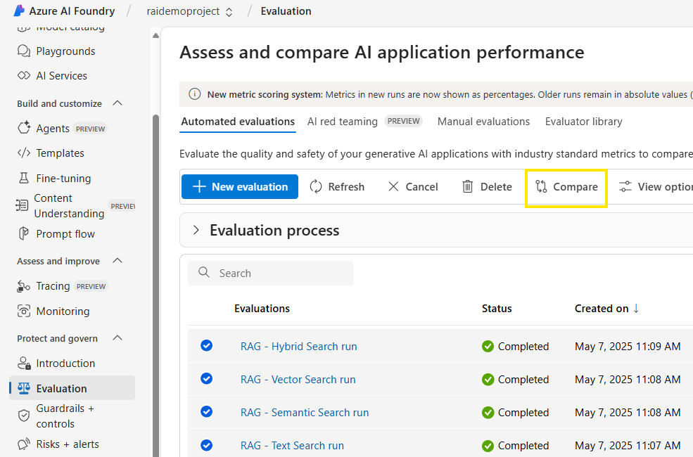Click the "May 7, 2025 11:07 AM" date cell
This screenshot has height=457, width=693.
click(x=628, y=446)
